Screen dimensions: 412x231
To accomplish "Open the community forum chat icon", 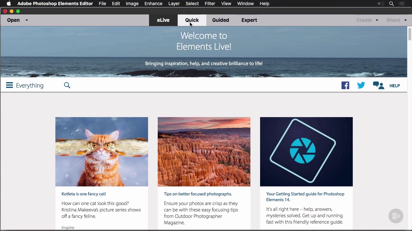I will click(x=379, y=85).
